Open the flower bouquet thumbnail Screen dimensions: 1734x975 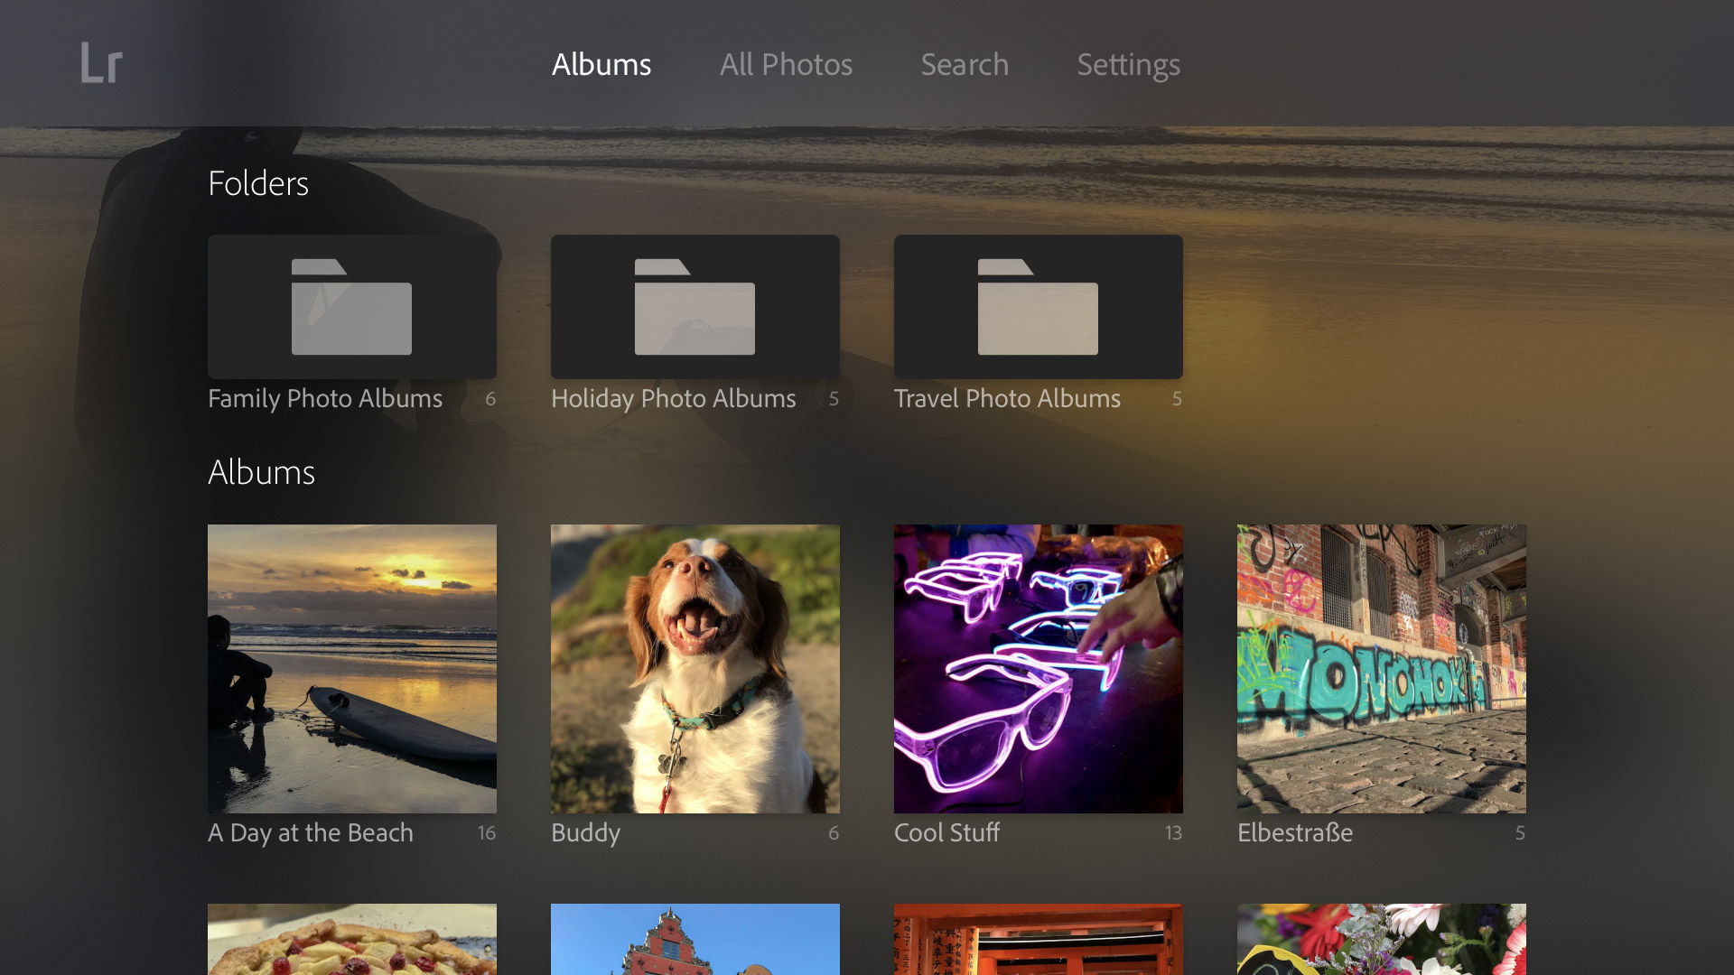click(x=1381, y=943)
